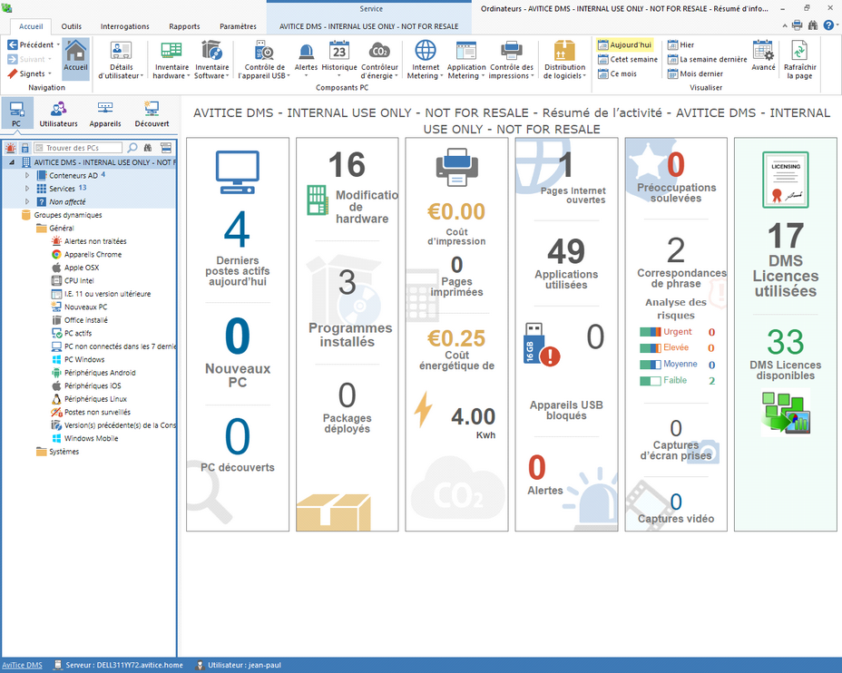Viewport: 842px width, 673px height.
Task: Click the Précédent back button
Action: pyautogui.click(x=30, y=45)
